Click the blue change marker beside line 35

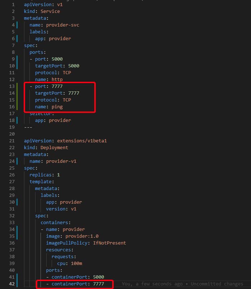pos(17,236)
